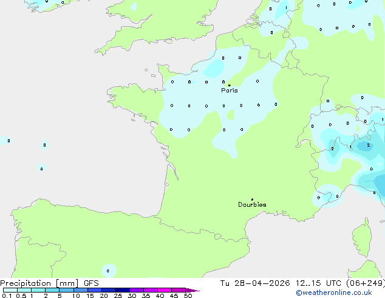Click the '12..15 UTC' time range

[318, 283]
